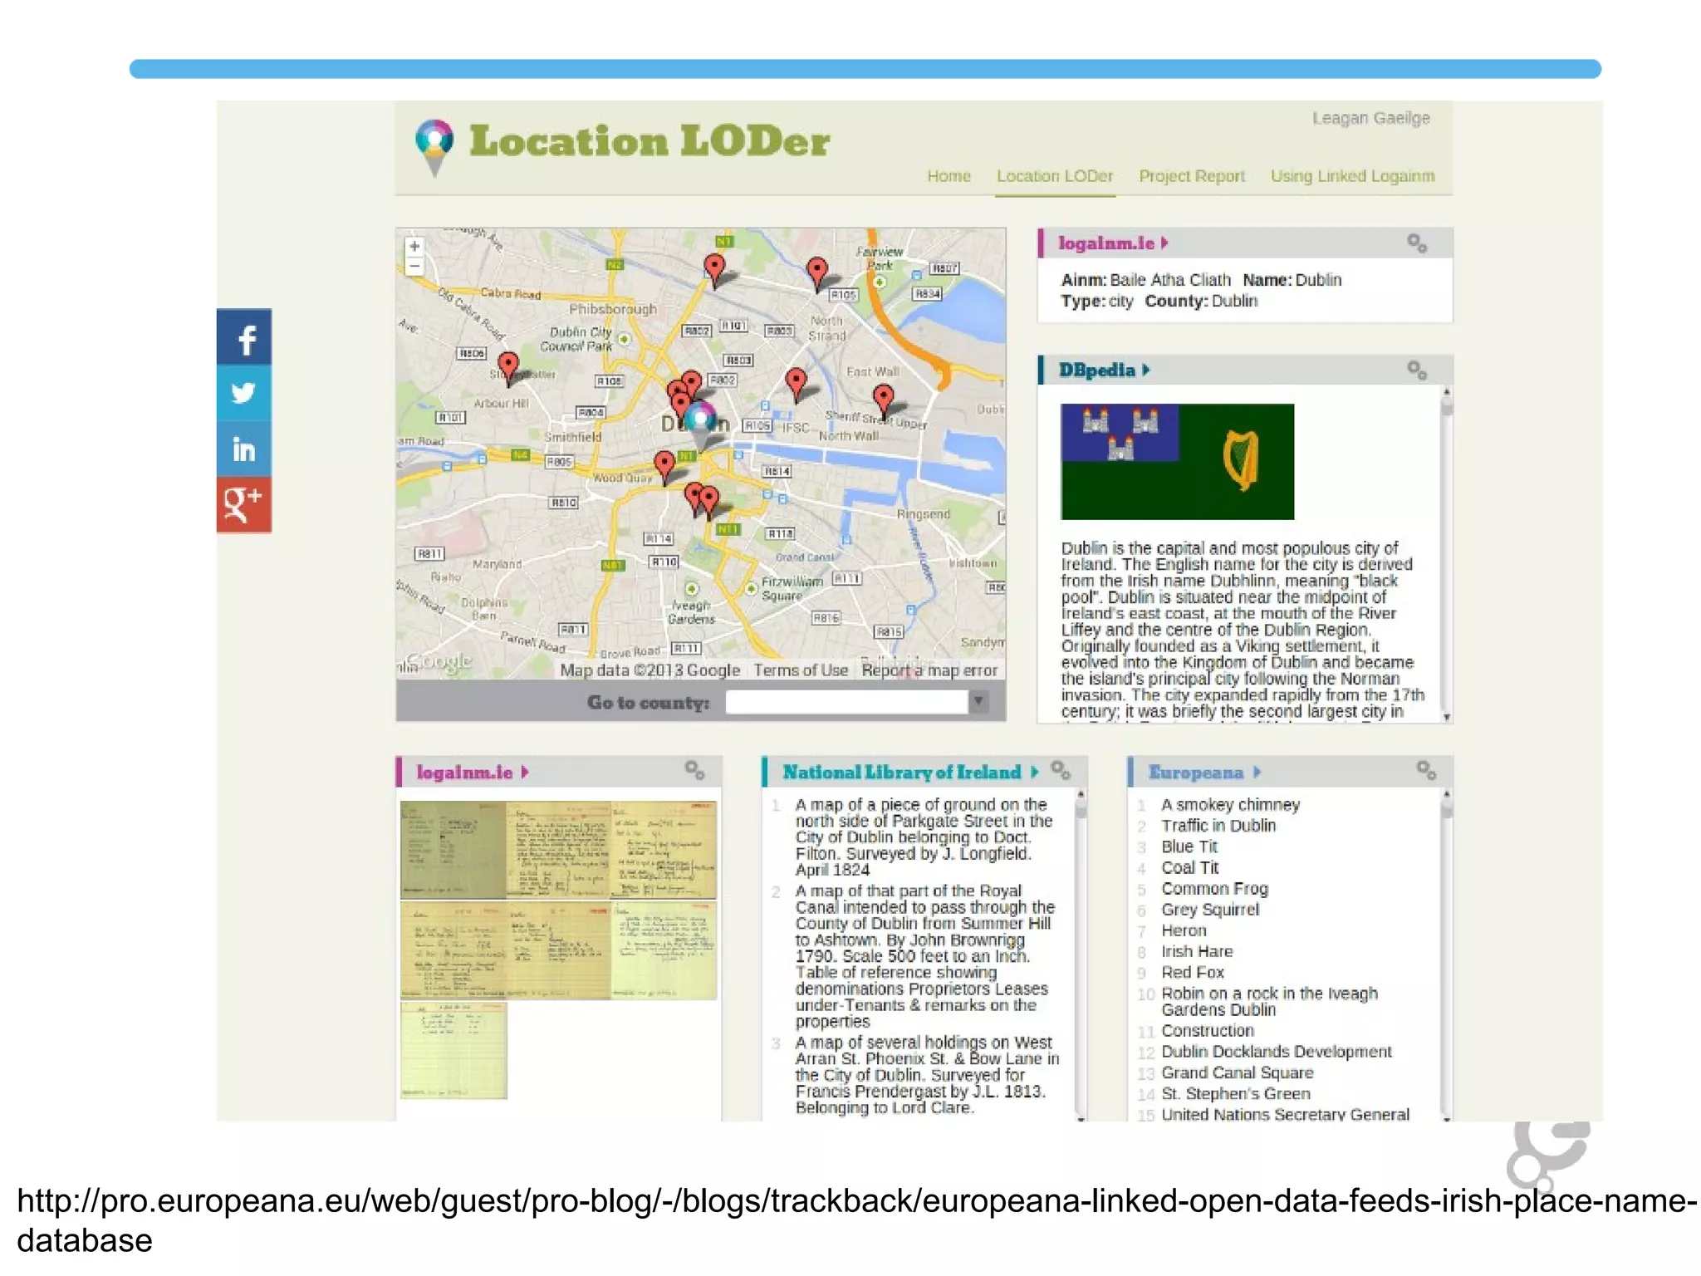Image resolution: width=1701 pixels, height=1276 pixels.
Task: Open Europeana item A smokey chimney
Action: [1230, 804]
